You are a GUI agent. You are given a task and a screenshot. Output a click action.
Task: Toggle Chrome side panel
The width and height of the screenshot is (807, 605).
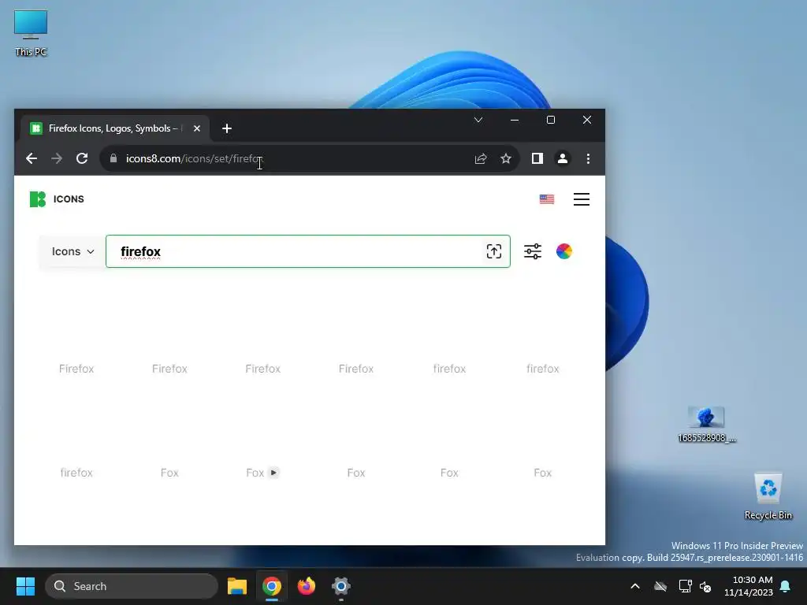pos(537,158)
